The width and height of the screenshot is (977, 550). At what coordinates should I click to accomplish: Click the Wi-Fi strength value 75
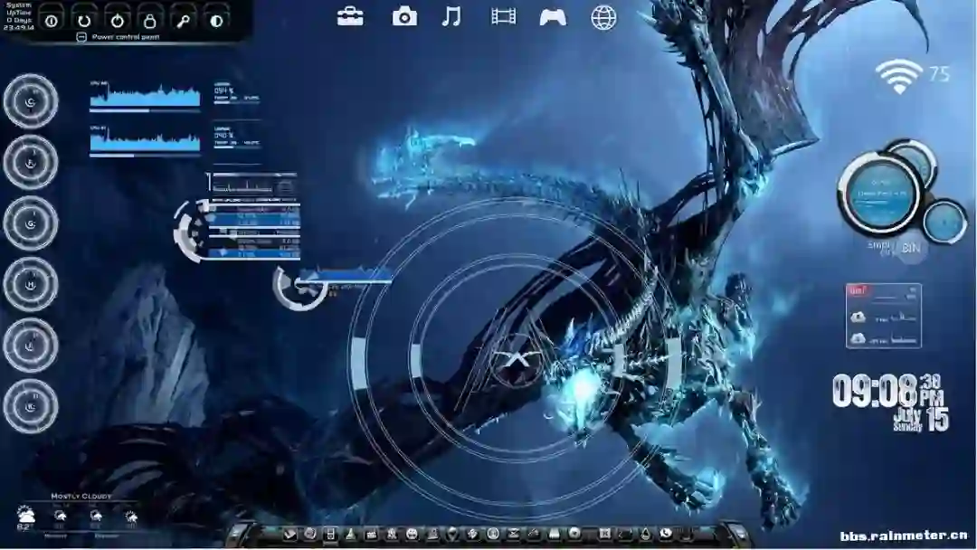tap(940, 74)
